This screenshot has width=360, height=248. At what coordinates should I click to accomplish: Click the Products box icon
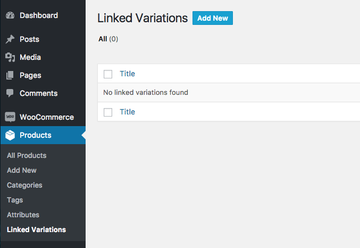point(10,135)
